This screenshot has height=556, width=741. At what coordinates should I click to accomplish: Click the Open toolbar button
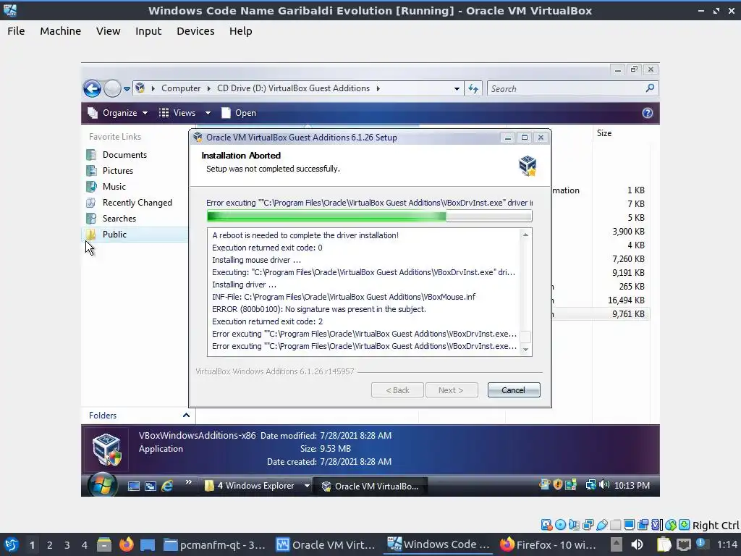(x=239, y=113)
